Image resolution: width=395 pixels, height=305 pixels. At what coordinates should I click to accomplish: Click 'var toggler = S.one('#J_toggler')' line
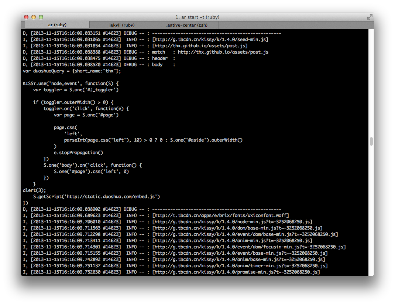point(76,90)
